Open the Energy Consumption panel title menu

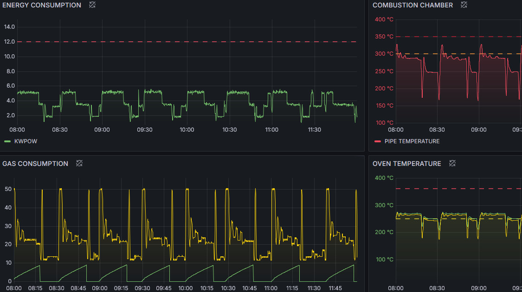tap(42, 5)
